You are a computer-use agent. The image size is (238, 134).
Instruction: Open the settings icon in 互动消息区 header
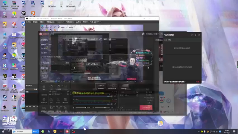pos(195,35)
